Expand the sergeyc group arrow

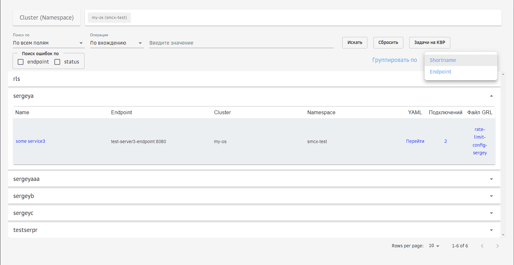coord(491,213)
